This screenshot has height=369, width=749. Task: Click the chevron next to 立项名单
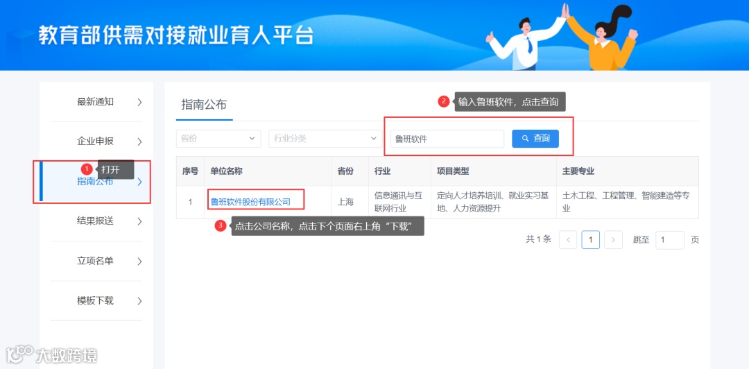click(139, 261)
